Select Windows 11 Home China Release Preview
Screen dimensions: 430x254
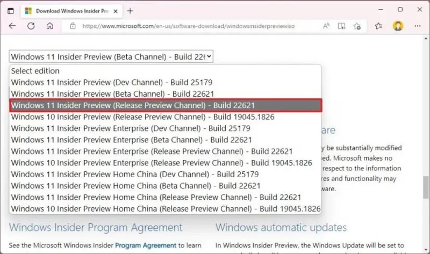165,197
